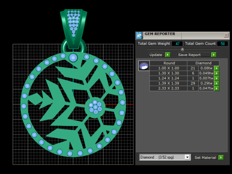Click the Total Gem Weight value .47
232x174 pixels.
177,43
